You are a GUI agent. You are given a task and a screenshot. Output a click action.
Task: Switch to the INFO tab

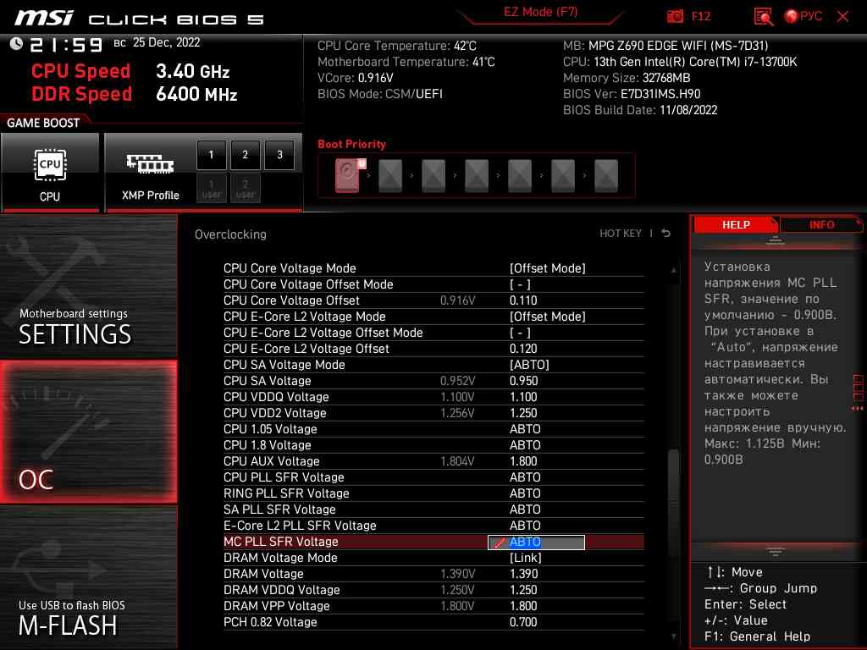tap(821, 225)
